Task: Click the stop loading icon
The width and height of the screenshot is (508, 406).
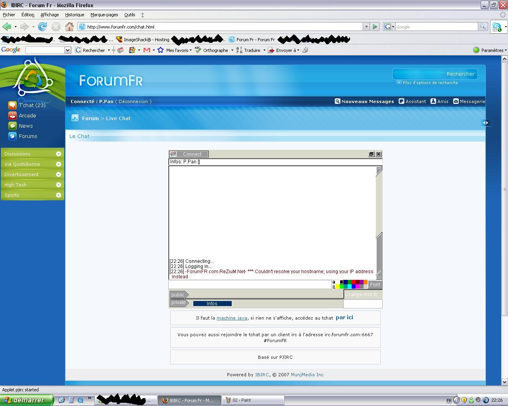Action: [x=56, y=27]
